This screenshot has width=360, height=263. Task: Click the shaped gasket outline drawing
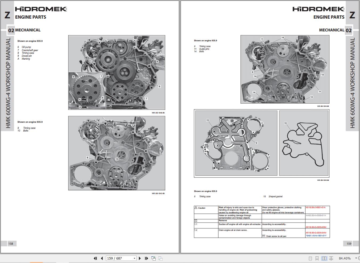[x=304, y=143]
